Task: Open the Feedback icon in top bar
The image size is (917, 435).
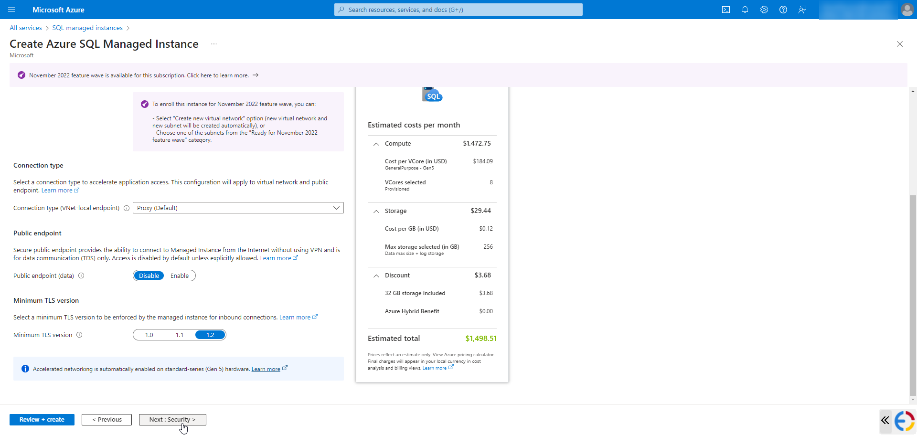Action: click(802, 10)
